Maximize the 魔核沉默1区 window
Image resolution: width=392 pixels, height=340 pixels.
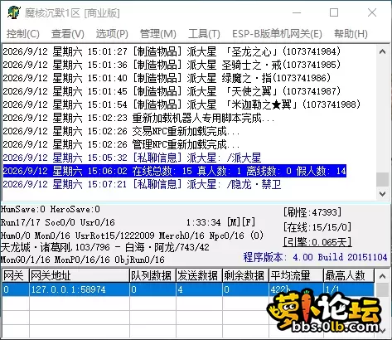(x=334, y=12)
